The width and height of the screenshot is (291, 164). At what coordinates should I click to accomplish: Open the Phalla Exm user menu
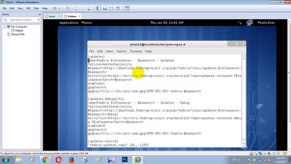266,23
